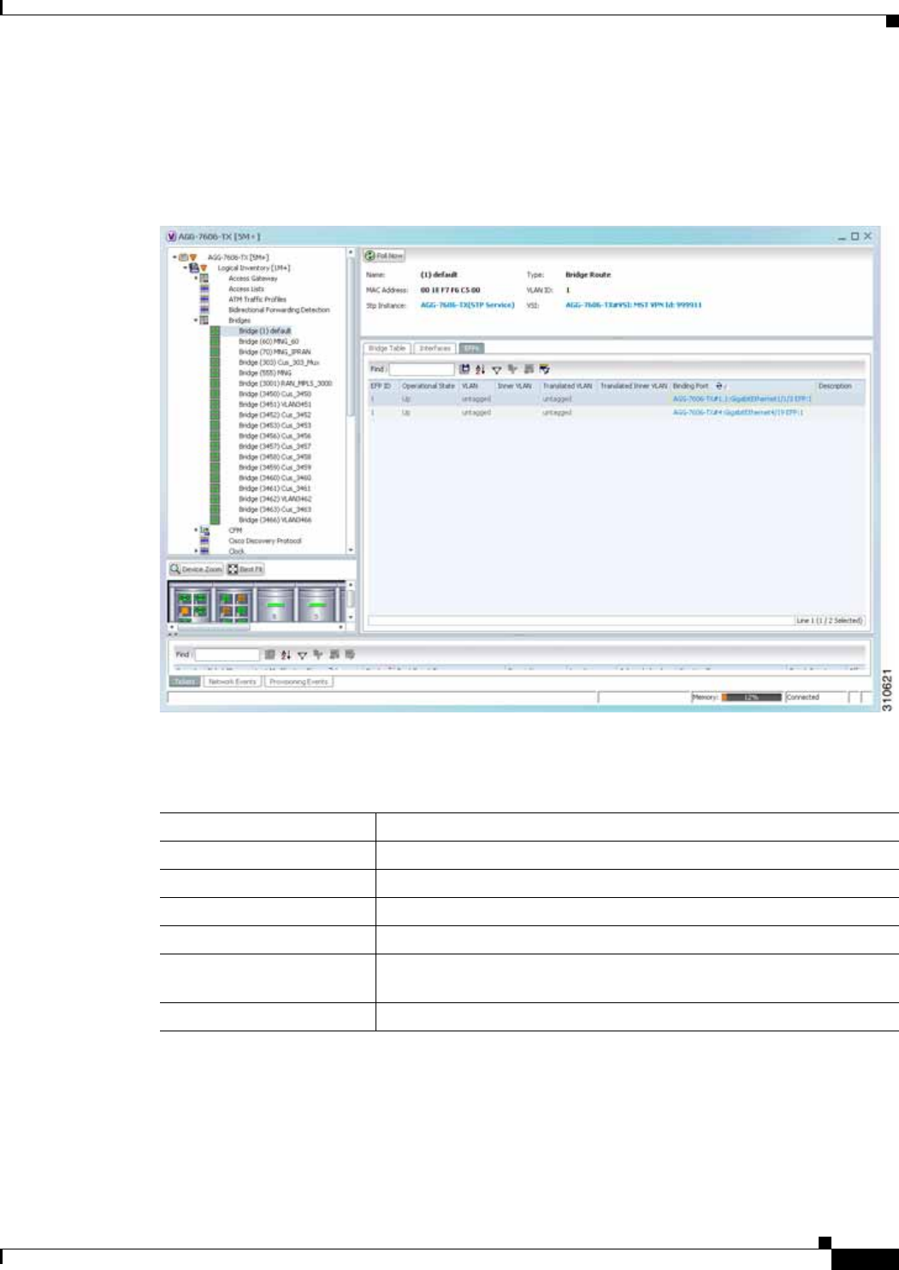Switch to the Bridge Table tab
This screenshot has width=899, height=1270.
coord(387,349)
